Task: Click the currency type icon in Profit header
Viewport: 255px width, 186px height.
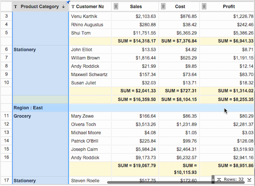Action: coord(204,7)
